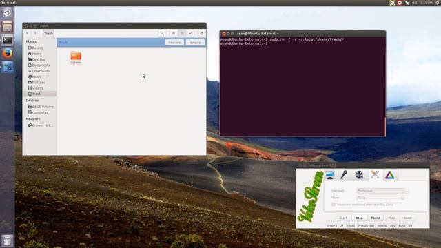Click the sudo rm command line in terminal

point(282,39)
